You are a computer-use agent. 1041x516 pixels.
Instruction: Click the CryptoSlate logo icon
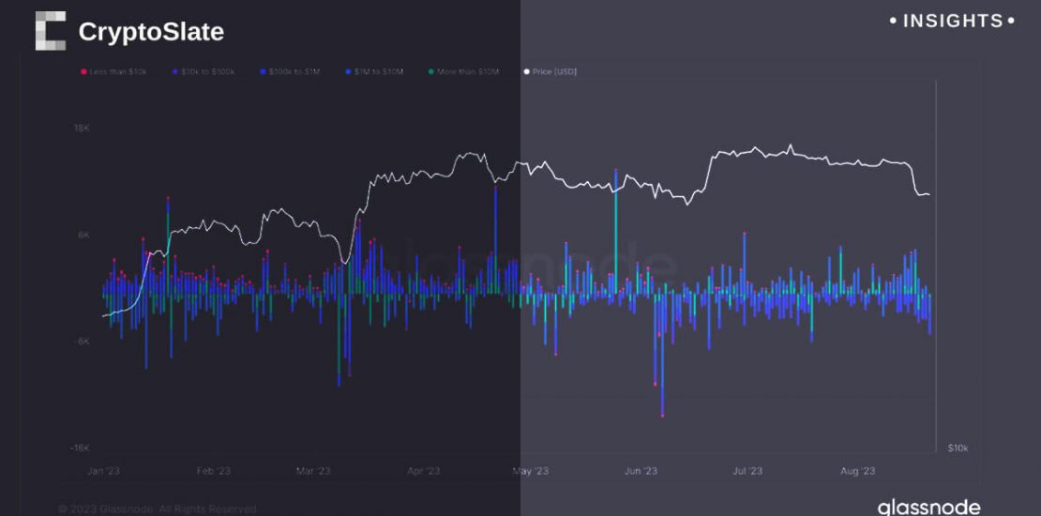(51, 31)
